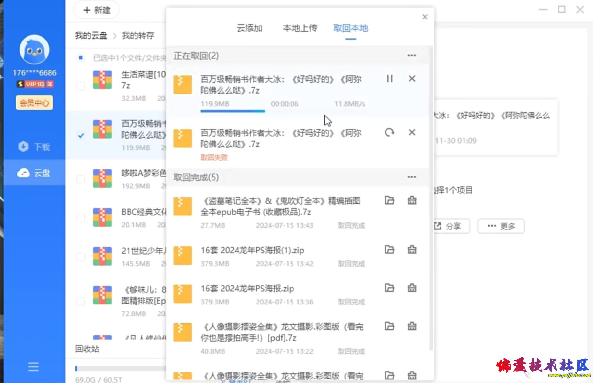Click the download progress bar

[x=233, y=111]
